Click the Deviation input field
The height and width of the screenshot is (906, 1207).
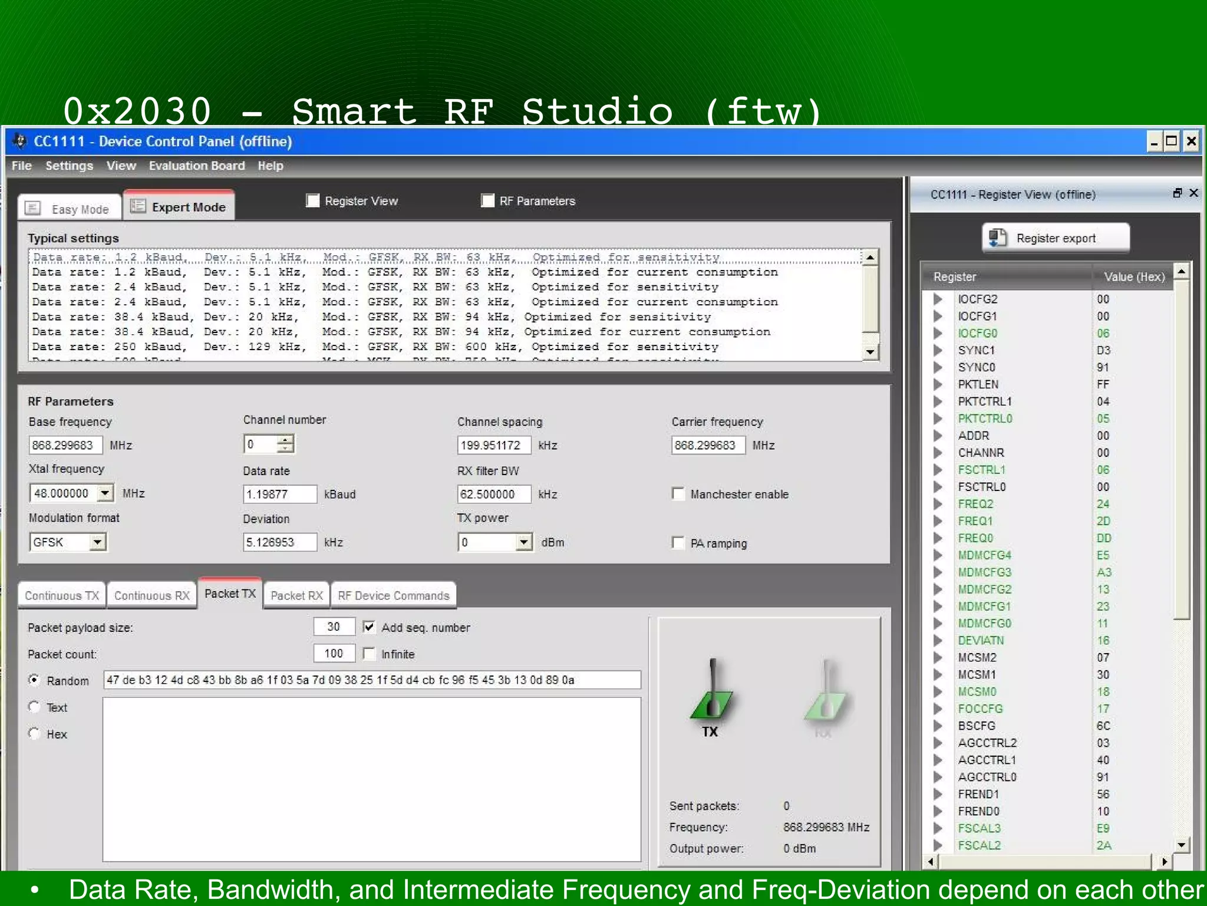[x=280, y=542]
